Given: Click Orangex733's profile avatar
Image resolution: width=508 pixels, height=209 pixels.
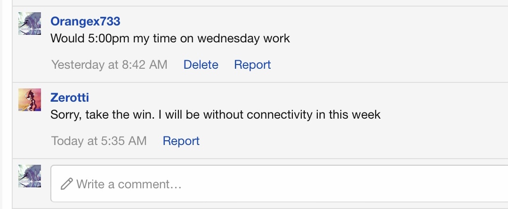Looking at the screenshot, I should 29,24.
